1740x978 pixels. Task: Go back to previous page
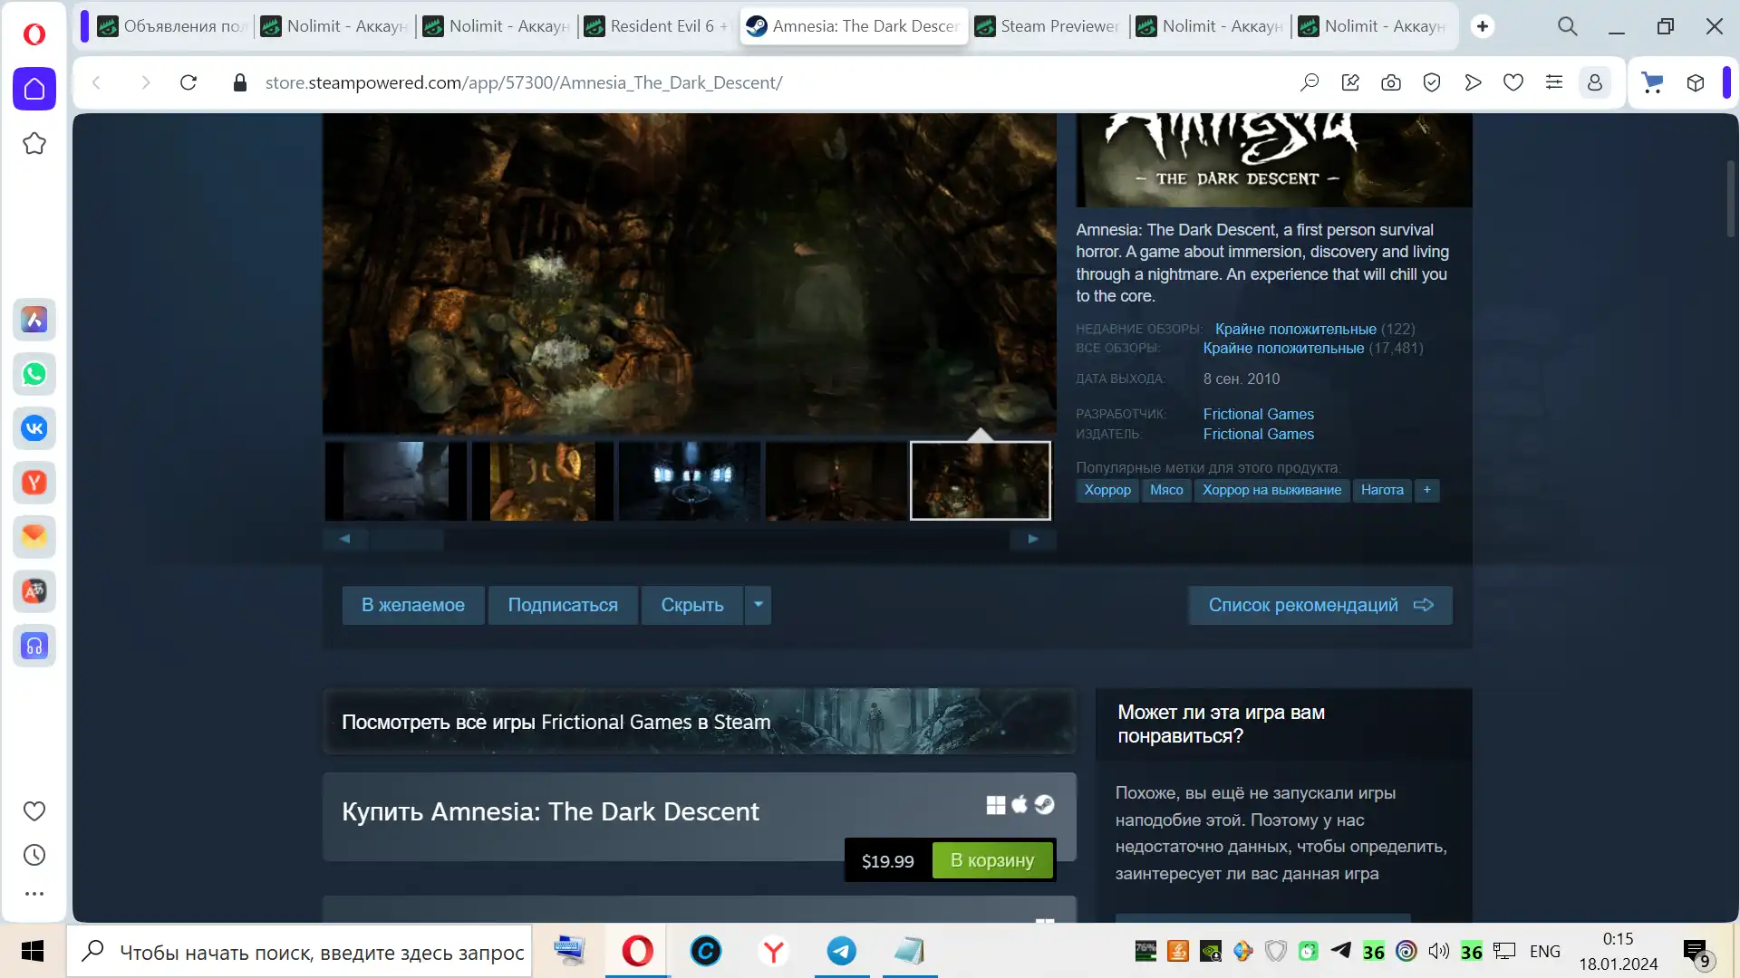pos(96,82)
